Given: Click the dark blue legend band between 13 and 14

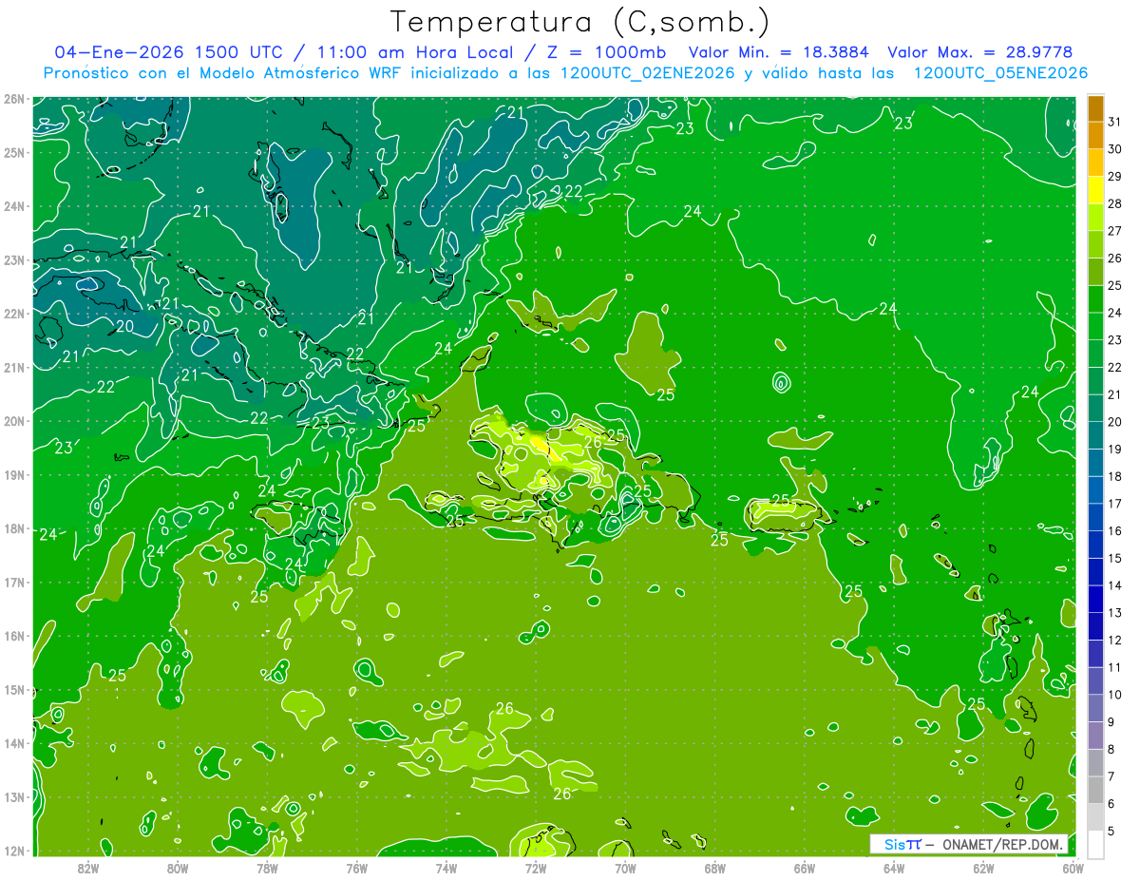Looking at the screenshot, I should click(1095, 599).
